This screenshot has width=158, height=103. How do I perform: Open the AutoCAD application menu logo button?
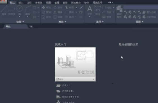tap(4, 2)
